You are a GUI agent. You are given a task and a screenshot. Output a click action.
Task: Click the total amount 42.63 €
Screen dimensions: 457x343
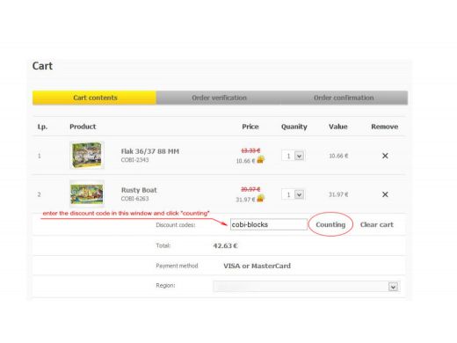pyautogui.click(x=225, y=245)
